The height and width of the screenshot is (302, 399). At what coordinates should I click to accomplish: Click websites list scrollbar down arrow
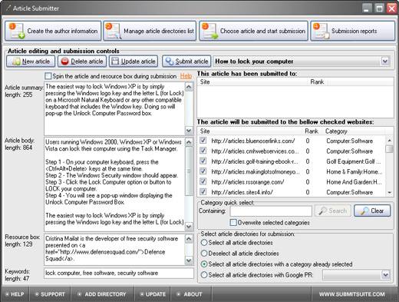point(389,193)
